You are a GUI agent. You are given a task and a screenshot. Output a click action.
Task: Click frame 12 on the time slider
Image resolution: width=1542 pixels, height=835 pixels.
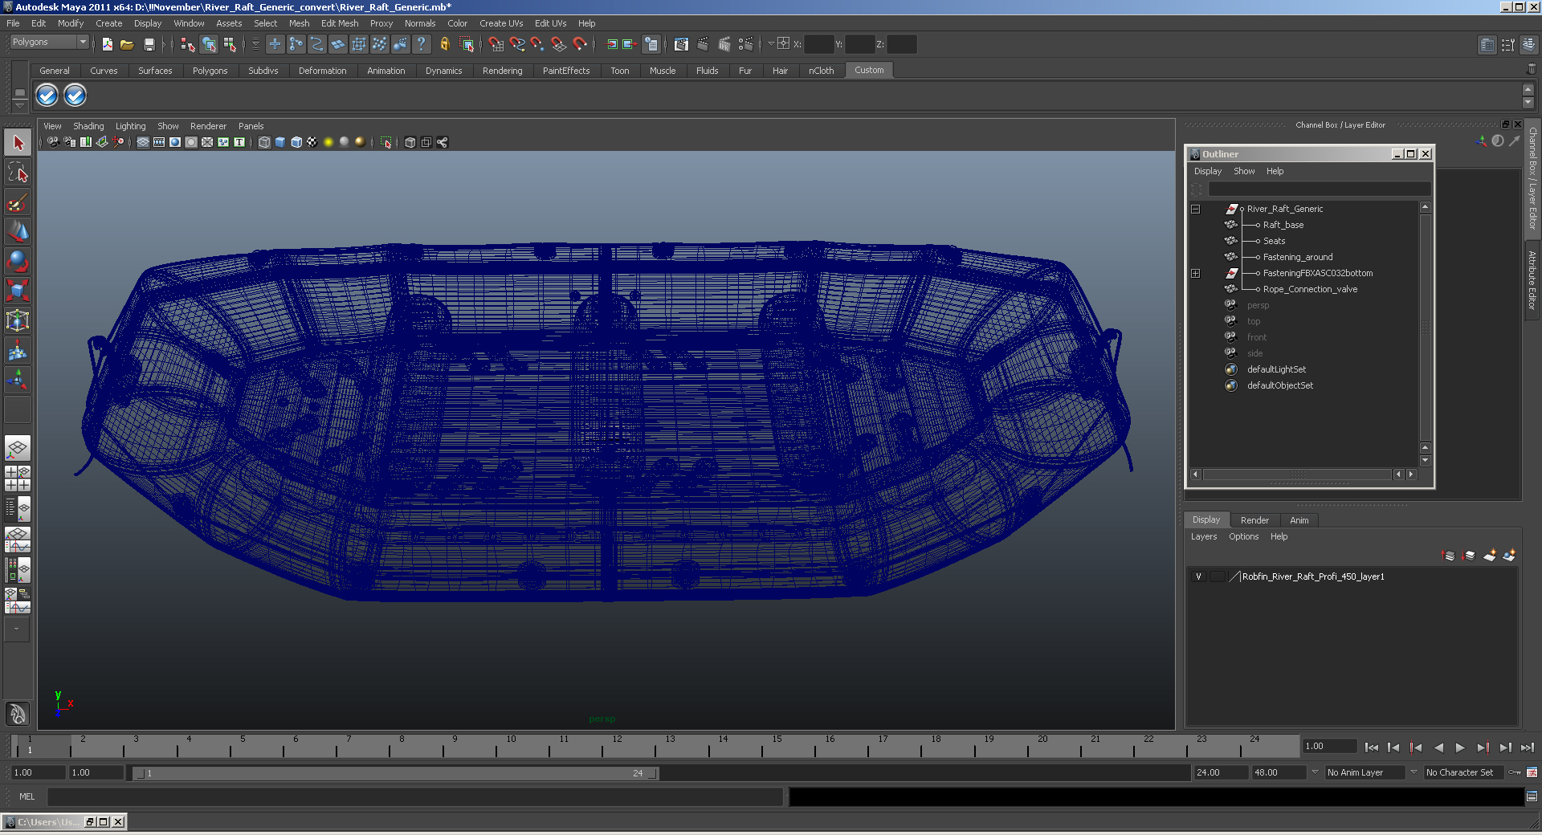coord(602,747)
